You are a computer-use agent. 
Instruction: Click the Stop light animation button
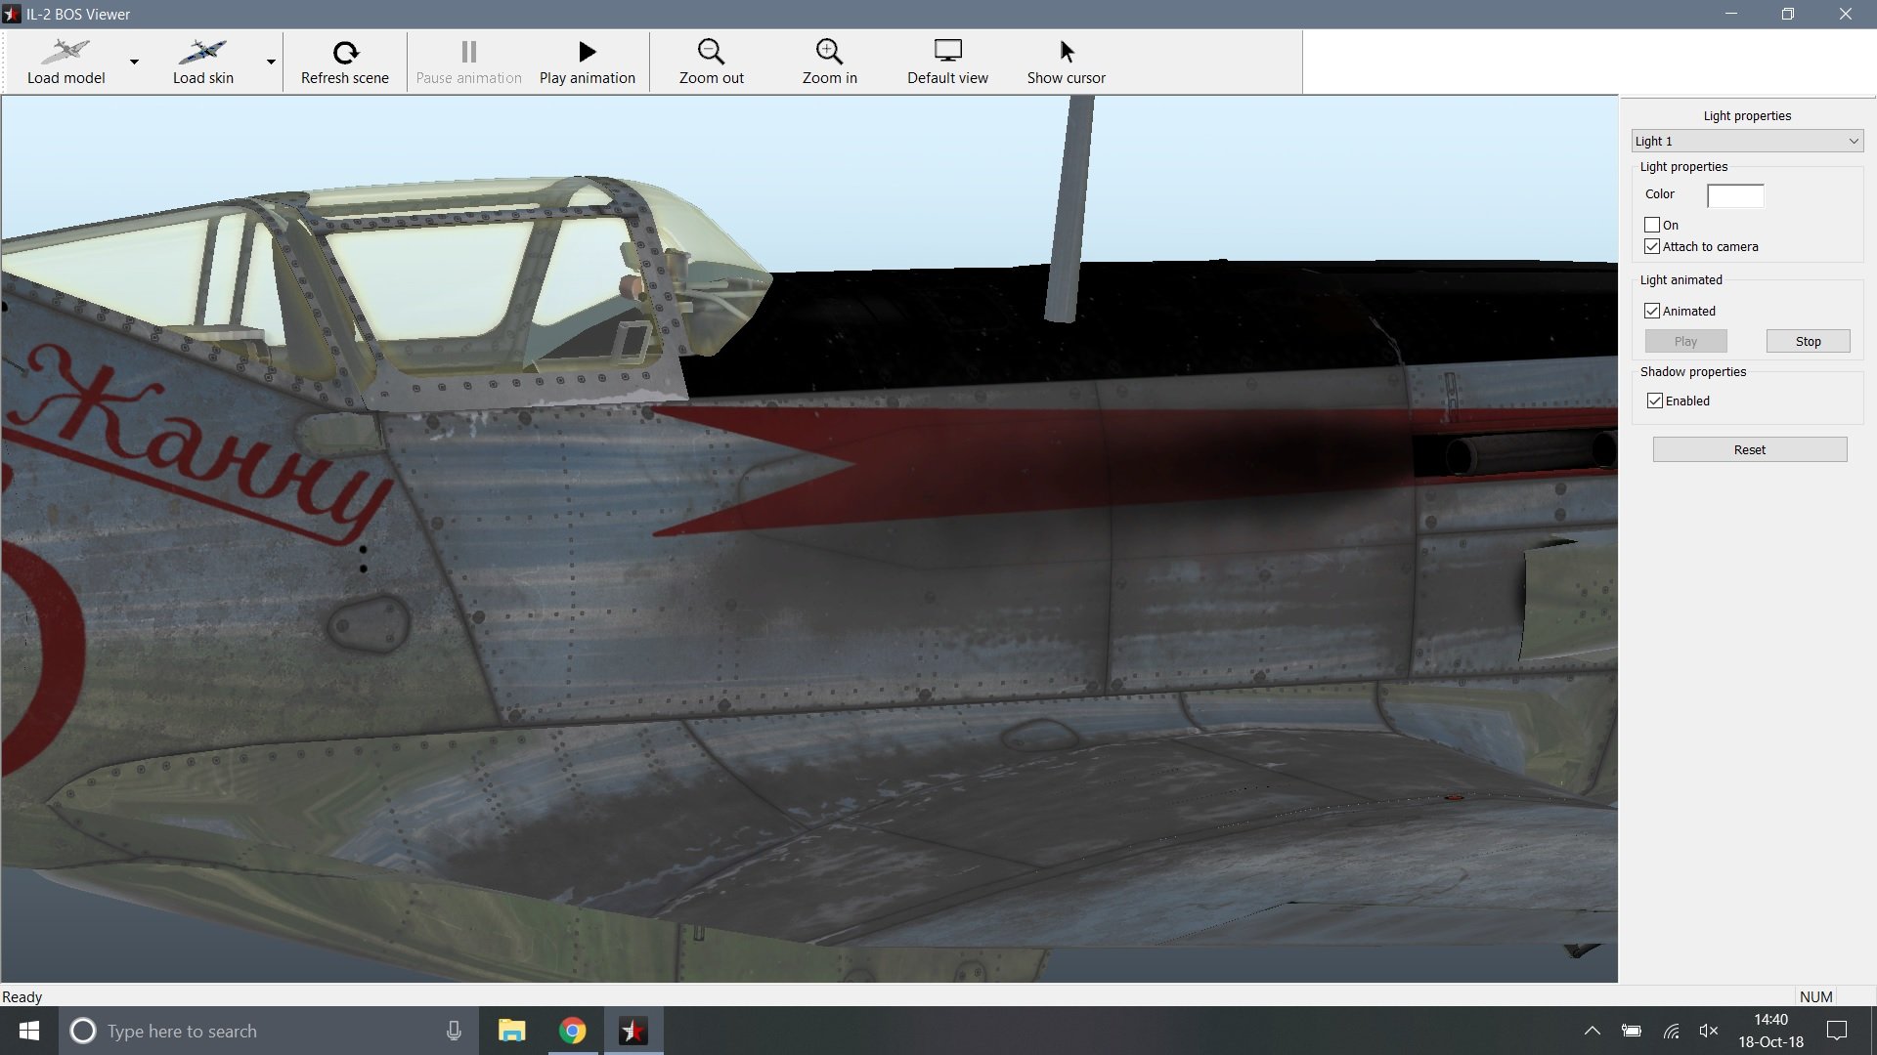[x=1808, y=341]
